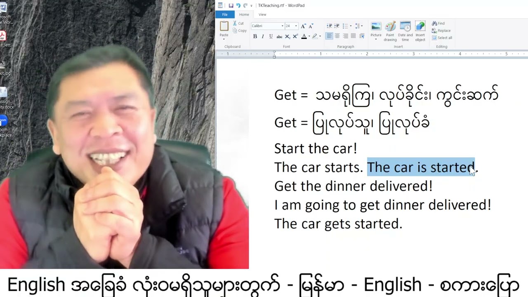528x297 pixels.
Task: Grow the font size
Action: pyautogui.click(x=303, y=26)
